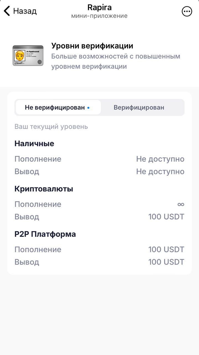199x355 pixels.
Task: Click the back chevron arrow
Action: click(6, 11)
